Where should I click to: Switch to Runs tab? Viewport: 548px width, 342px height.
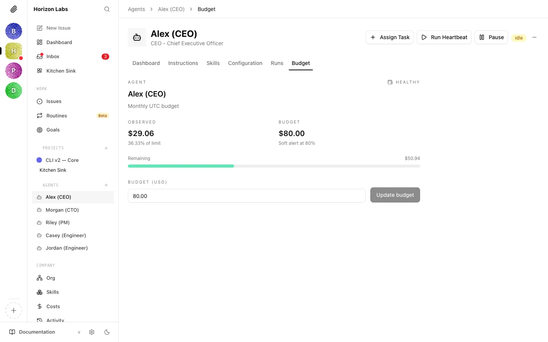pos(277,63)
